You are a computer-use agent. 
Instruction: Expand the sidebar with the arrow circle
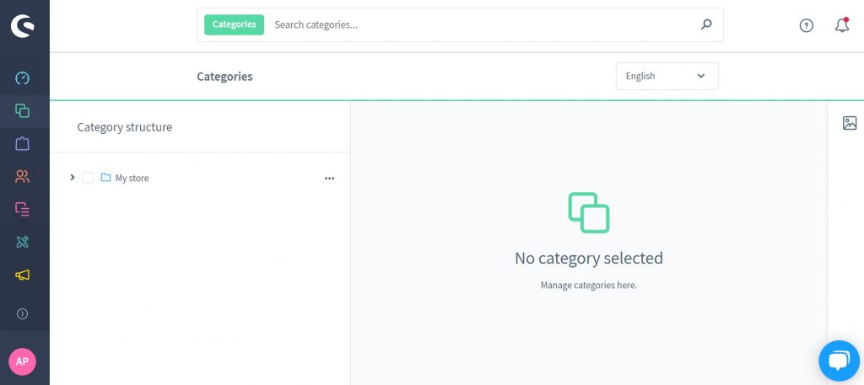[x=22, y=314]
